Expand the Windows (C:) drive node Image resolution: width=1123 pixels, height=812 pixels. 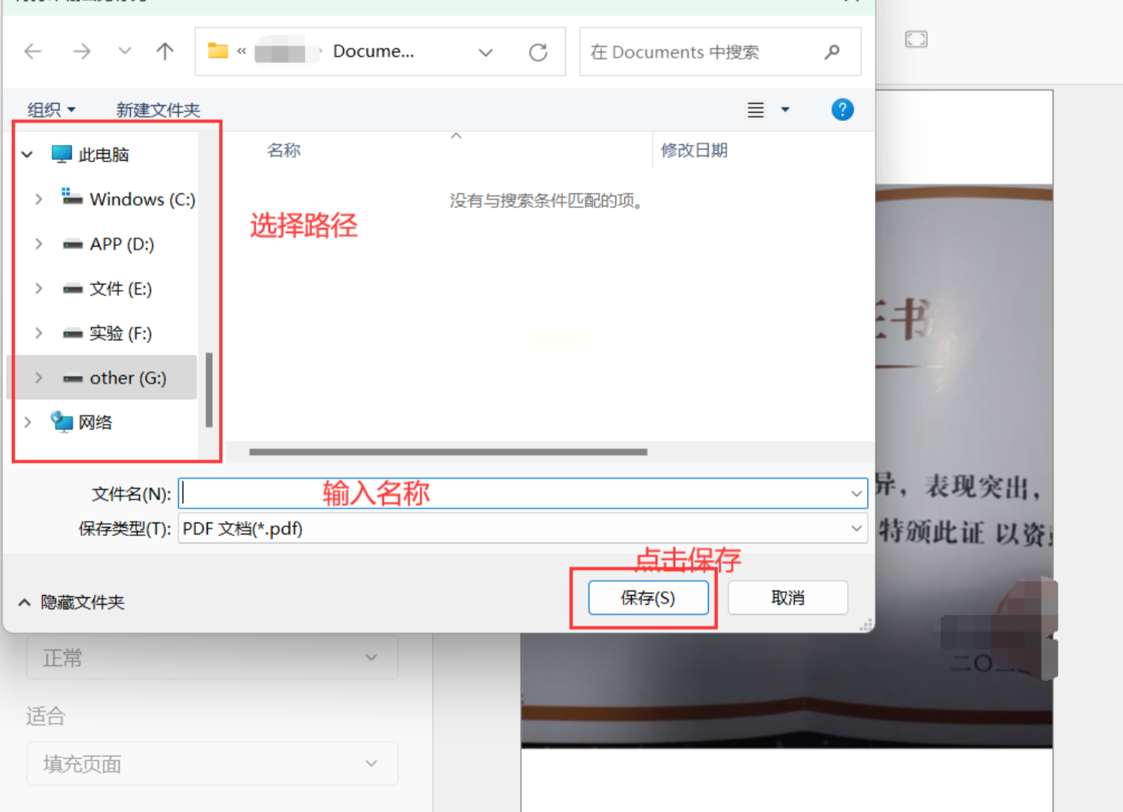[x=39, y=199]
